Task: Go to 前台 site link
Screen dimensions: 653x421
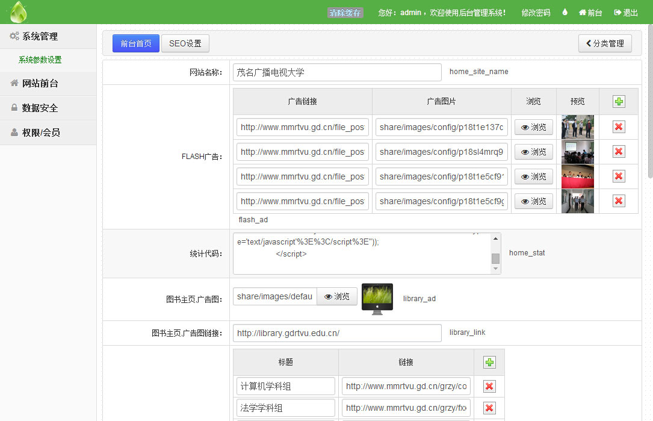Action: 590,13
